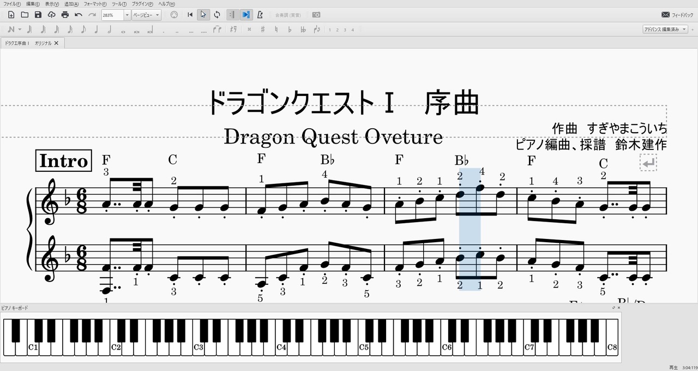The height and width of the screenshot is (371, 698).
Task: Select voice 4
Action: [353, 29]
